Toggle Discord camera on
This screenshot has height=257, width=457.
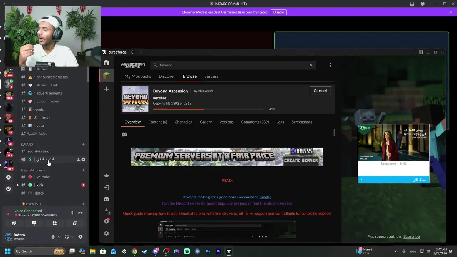coord(14,223)
